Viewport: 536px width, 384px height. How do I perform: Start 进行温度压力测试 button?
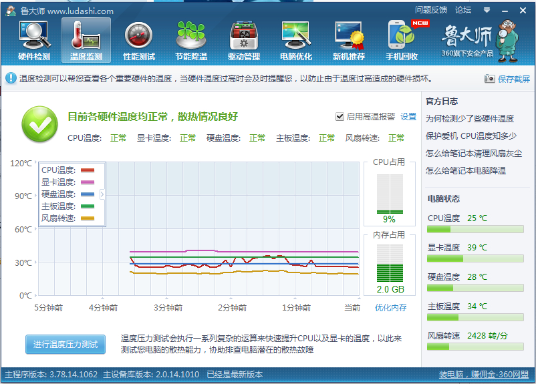point(65,345)
